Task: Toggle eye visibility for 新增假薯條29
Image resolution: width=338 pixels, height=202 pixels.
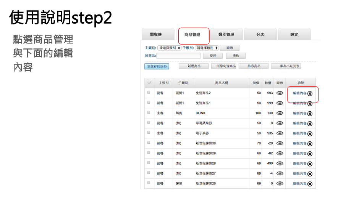Action: [x=280, y=153]
